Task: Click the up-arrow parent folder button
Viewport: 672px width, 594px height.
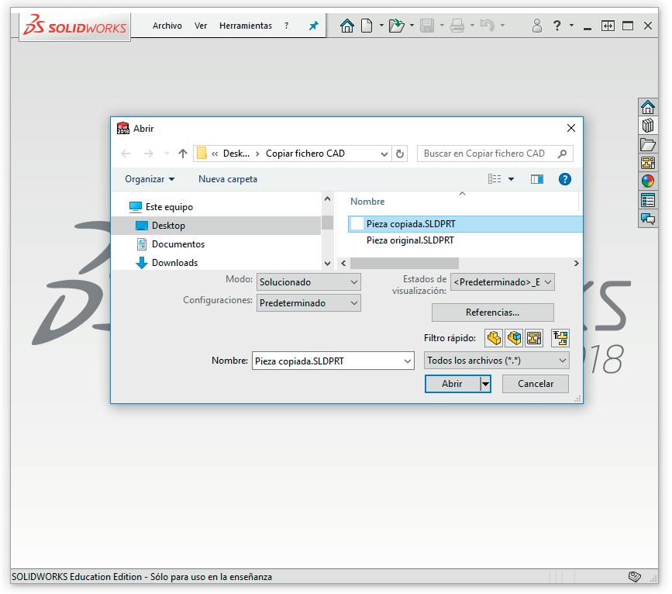Action: (x=183, y=154)
